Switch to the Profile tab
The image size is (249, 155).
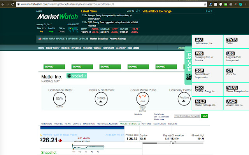click(x=58, y=124)
